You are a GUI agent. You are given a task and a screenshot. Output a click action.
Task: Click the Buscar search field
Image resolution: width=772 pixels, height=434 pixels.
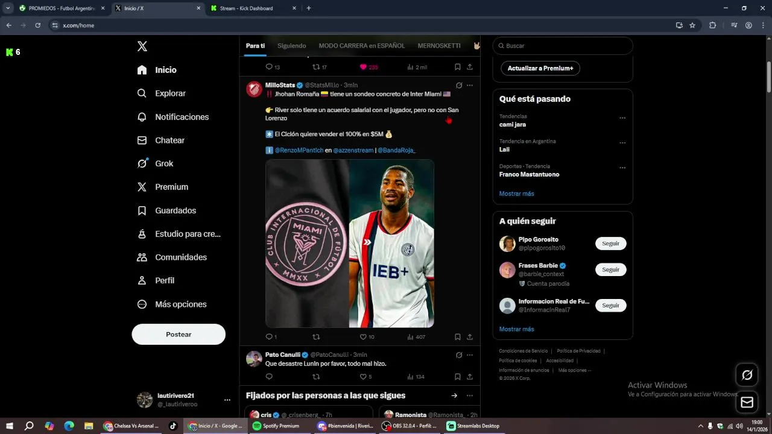pos(563,46)
